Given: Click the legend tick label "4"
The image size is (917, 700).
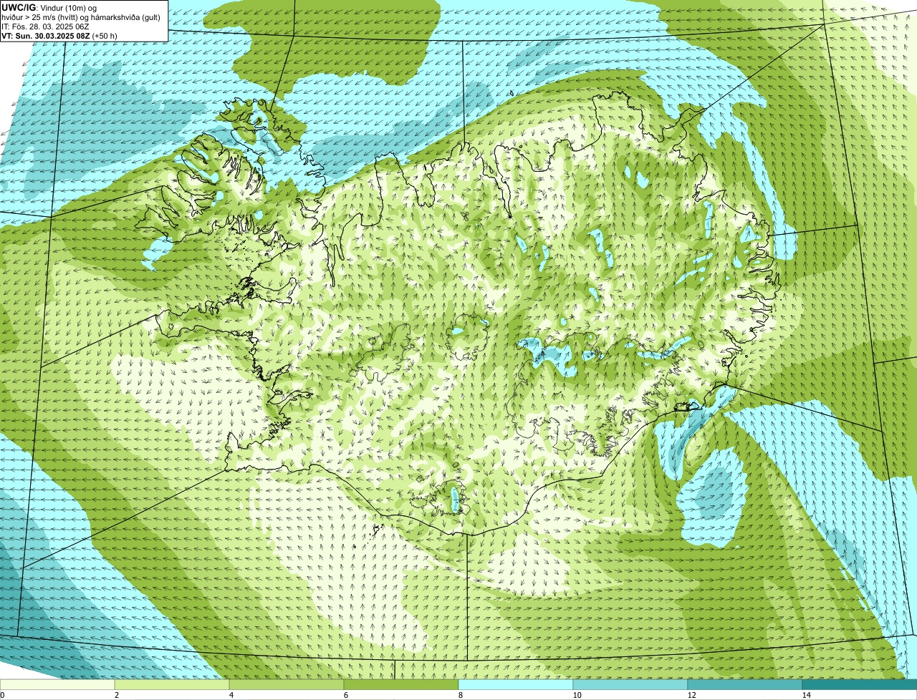Looking at the screenshot, I should (231, 695).
